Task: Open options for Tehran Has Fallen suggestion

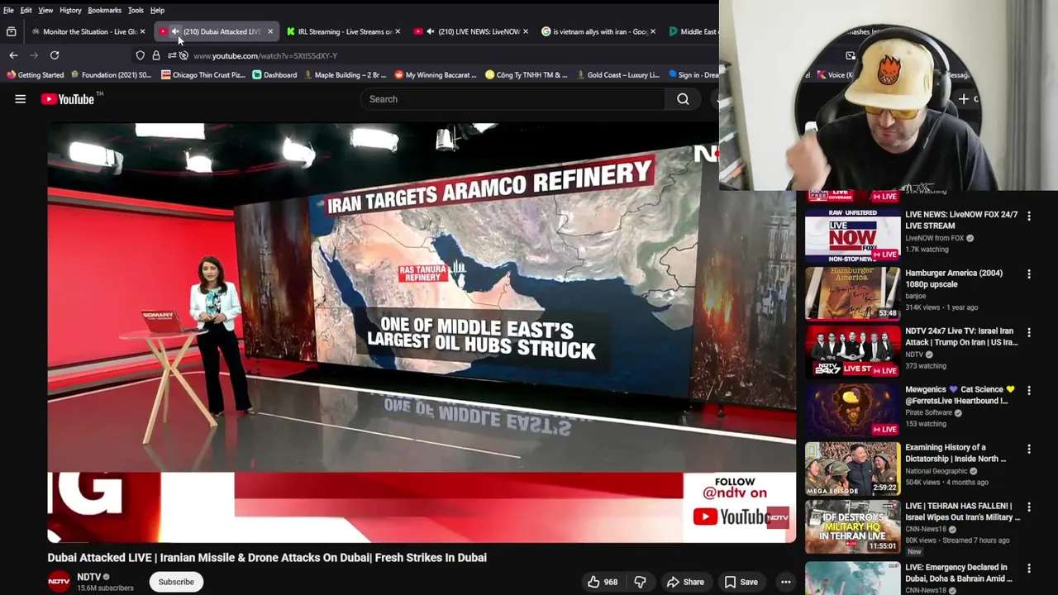Action: pos(1029,507)
